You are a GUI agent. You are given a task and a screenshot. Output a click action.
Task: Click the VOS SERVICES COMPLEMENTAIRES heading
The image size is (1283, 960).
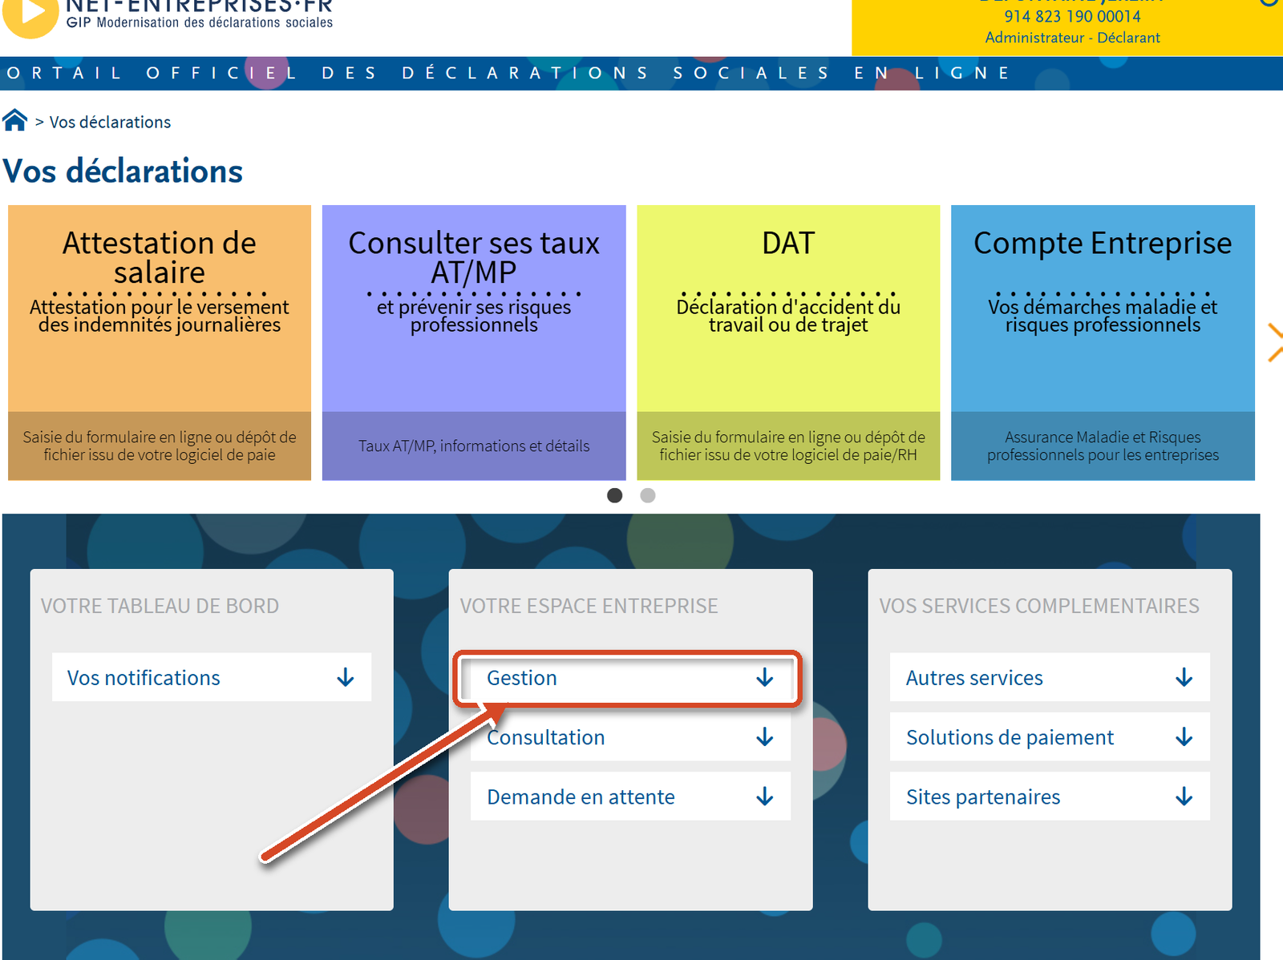(x=1039, y=606)
